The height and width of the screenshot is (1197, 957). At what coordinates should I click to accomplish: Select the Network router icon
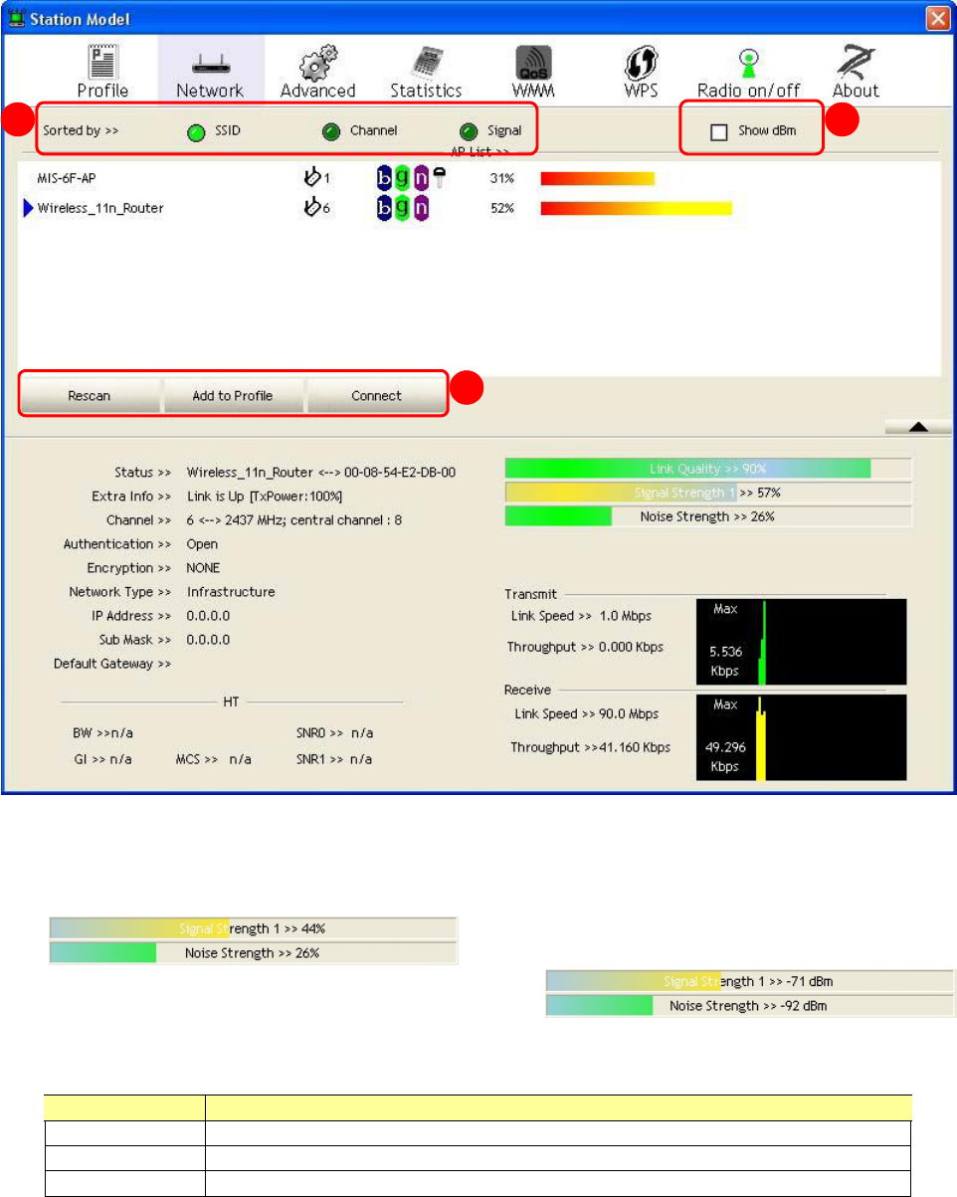point(209,63)
